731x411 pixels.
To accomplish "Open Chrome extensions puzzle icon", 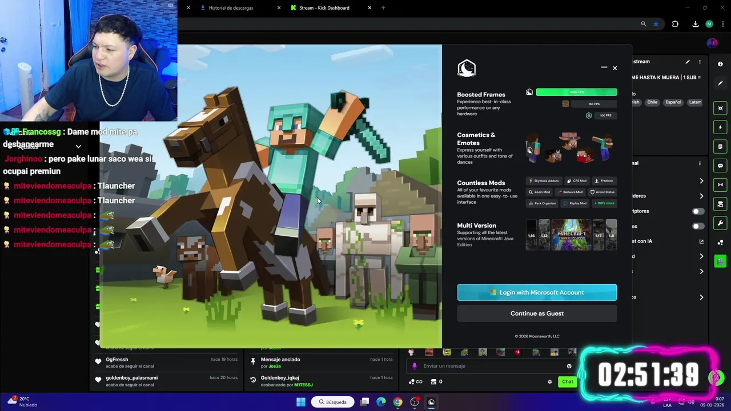I will [675, 24].
